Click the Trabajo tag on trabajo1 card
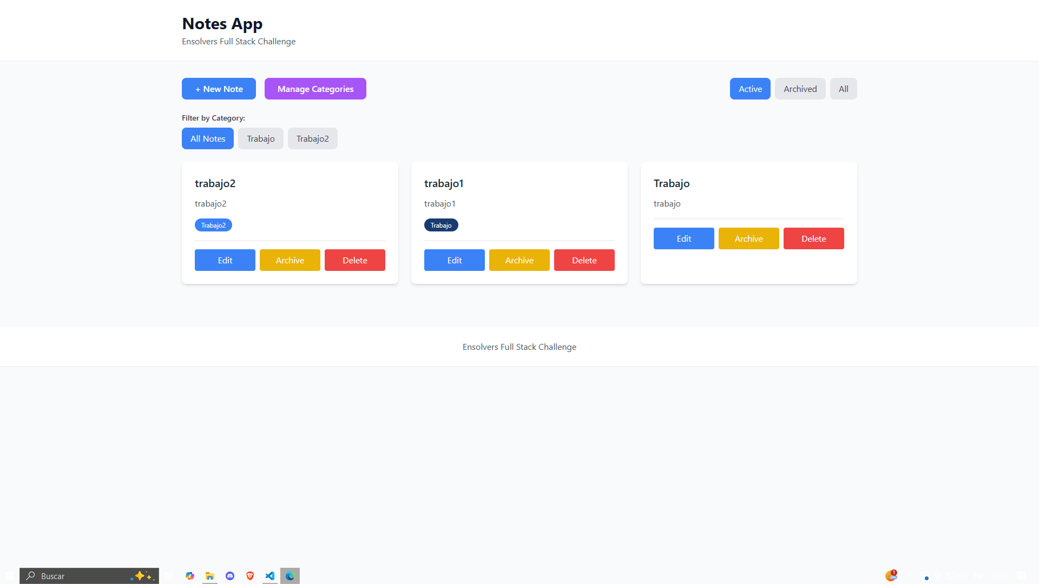The width and height of the screenshot is (1039, 584). (441, 225)
